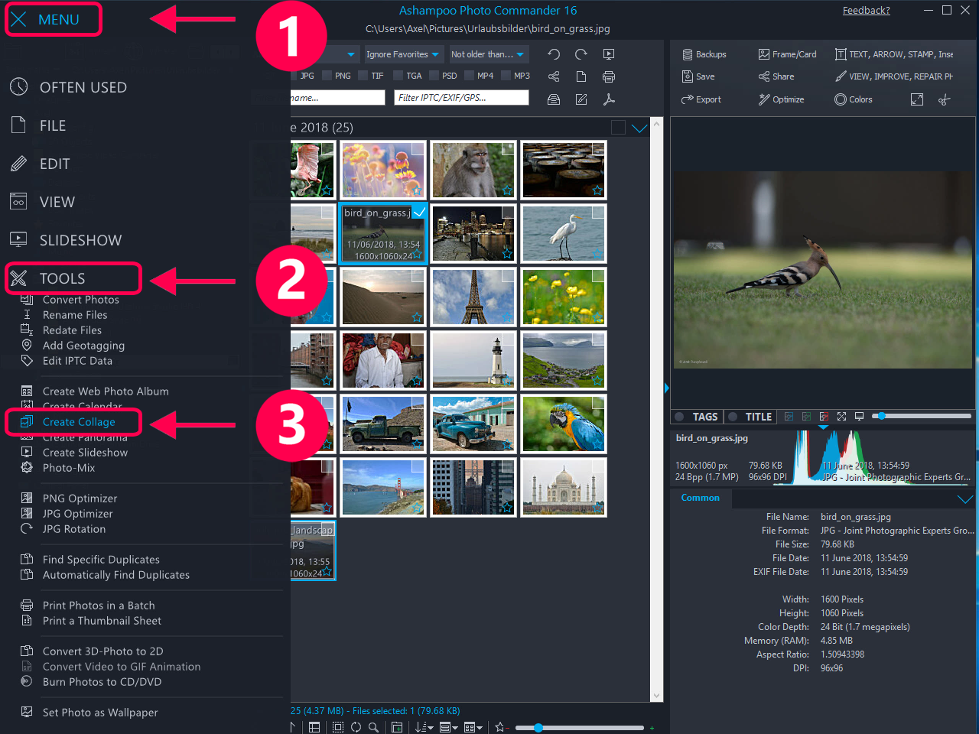This screenshot has height=734, width=979.
Task: Click the rotate left (undo arrow) icon
Action: click(x=554, y=54)
